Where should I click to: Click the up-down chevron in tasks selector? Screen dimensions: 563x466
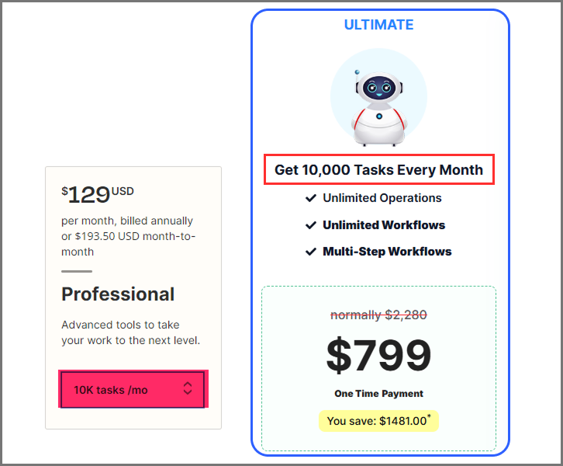pyautogui.click(x=188, y=388)
